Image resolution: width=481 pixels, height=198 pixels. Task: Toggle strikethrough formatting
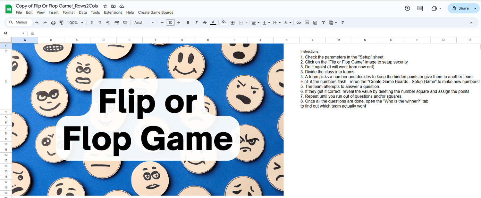(x=205, y=23)
